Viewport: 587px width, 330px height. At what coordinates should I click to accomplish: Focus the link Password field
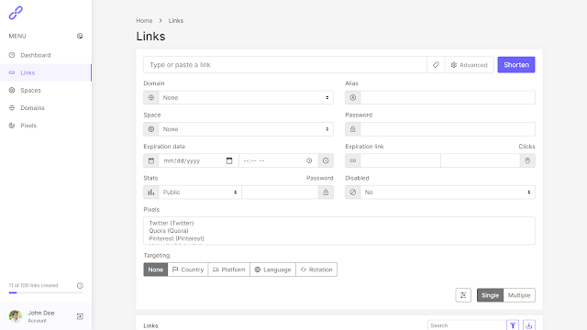tap(448, 129)
